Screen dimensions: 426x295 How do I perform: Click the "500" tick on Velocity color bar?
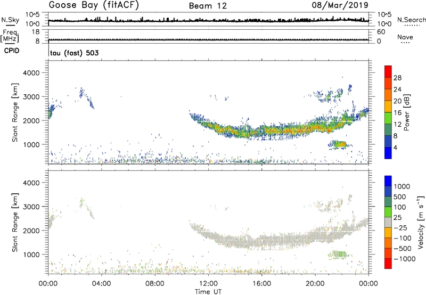pos(400,196)
